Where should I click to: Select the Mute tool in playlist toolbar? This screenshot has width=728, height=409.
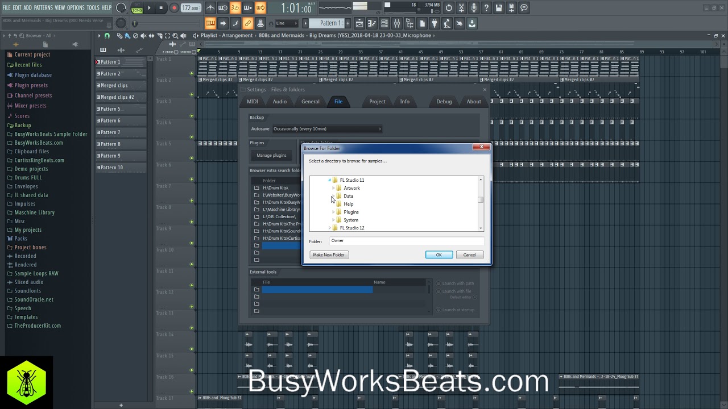(x=143, y=36)
